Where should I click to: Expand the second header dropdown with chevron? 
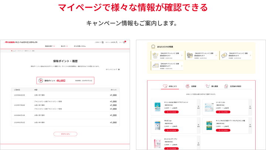[x=64, y=46]
